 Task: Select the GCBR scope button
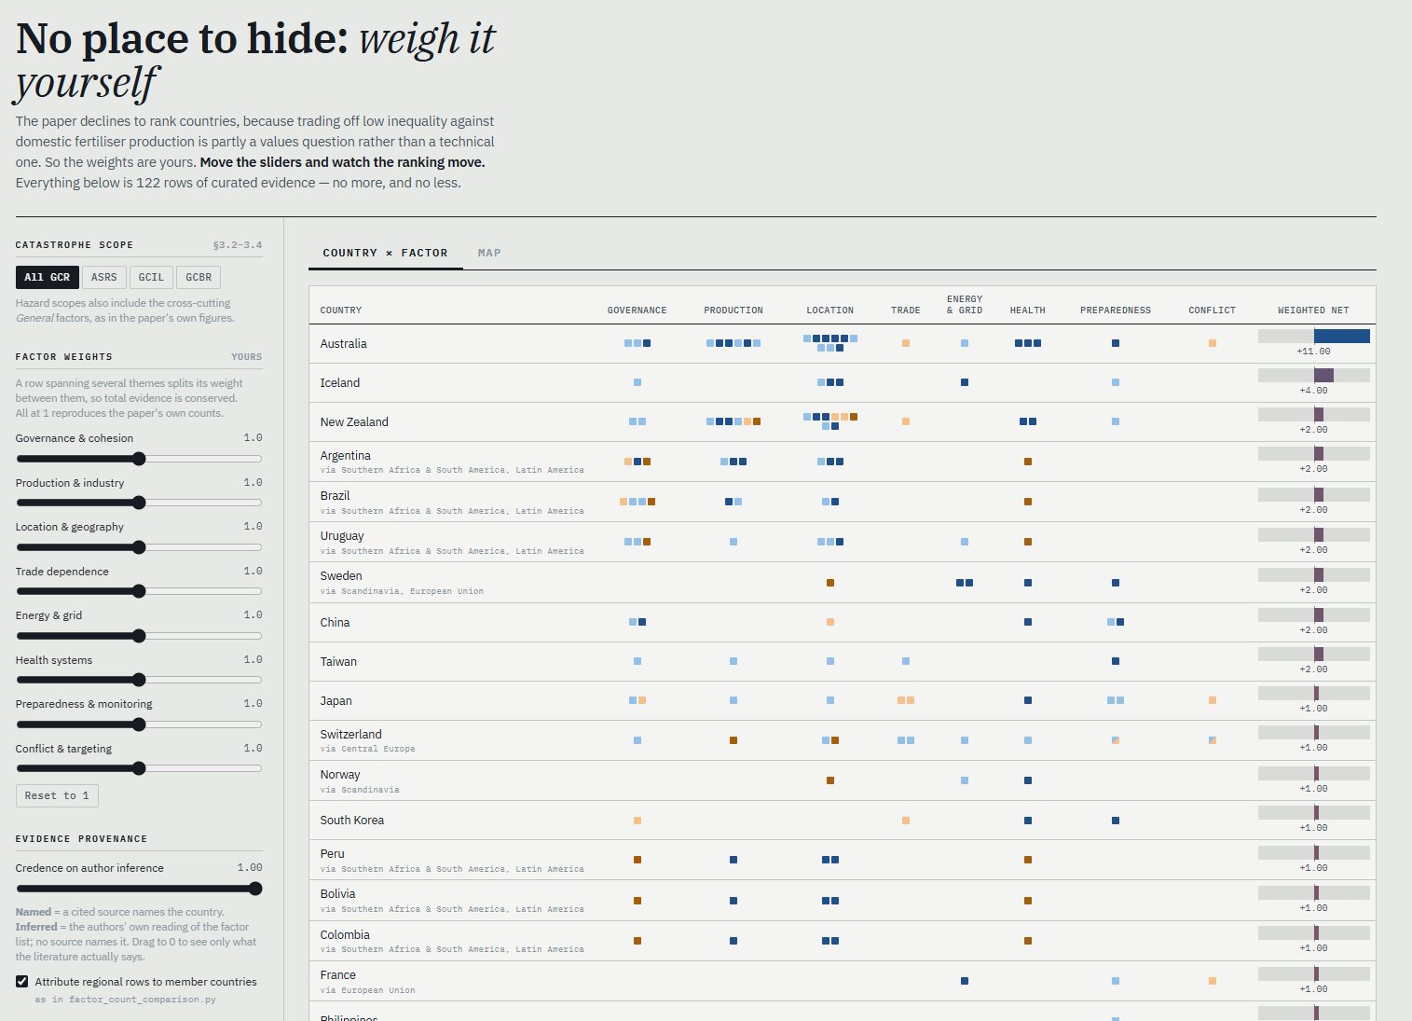click(x=199, y=277)
